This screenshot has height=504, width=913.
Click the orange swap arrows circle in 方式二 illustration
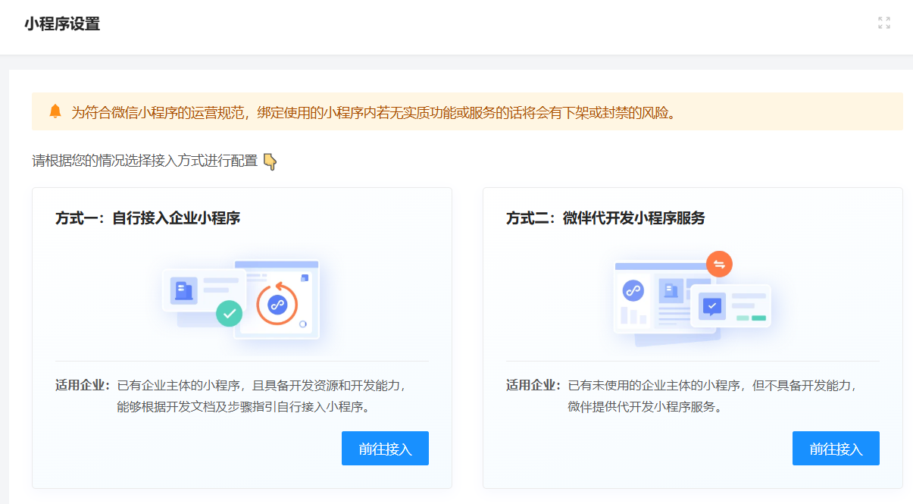[719, 264]
